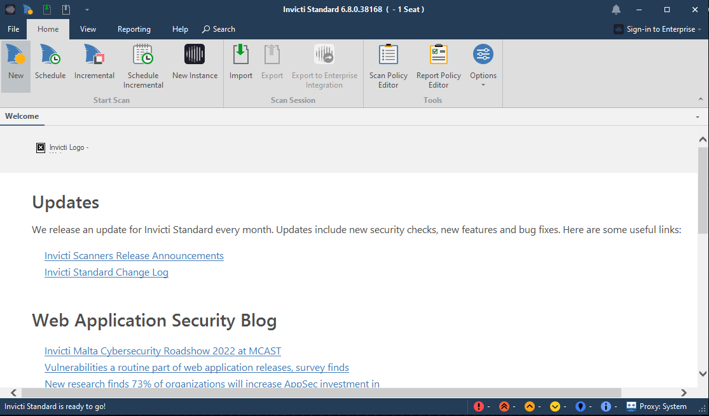Click the Web Application Security Blog heading
709x416 pixels.
(154, 321)
